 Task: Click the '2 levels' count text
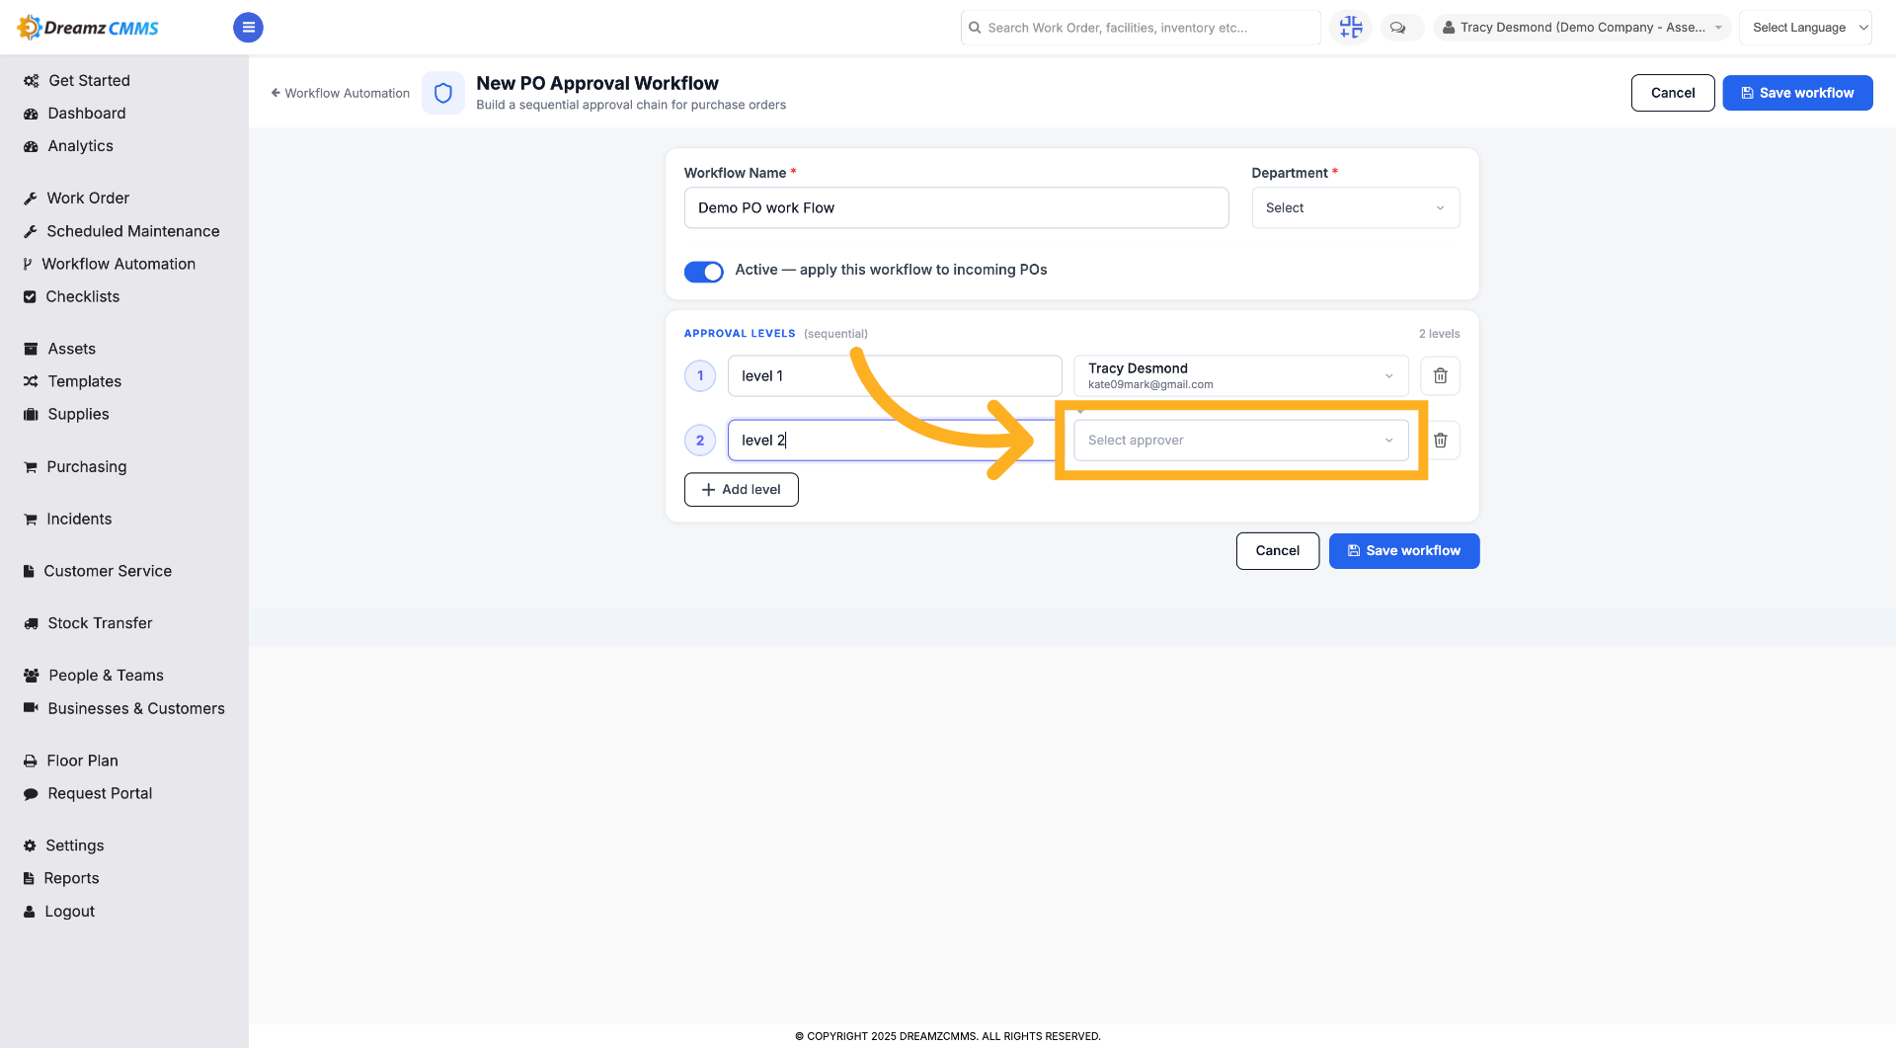[1439, 334]
